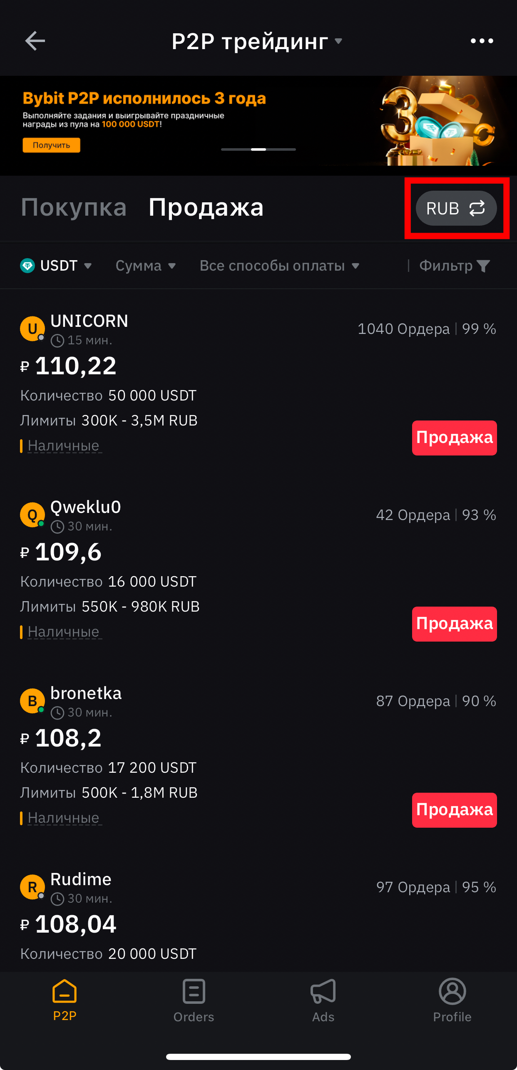Open the Сумма dropdown
This screenshot has width=517, height=1070.
coord(146,266)
